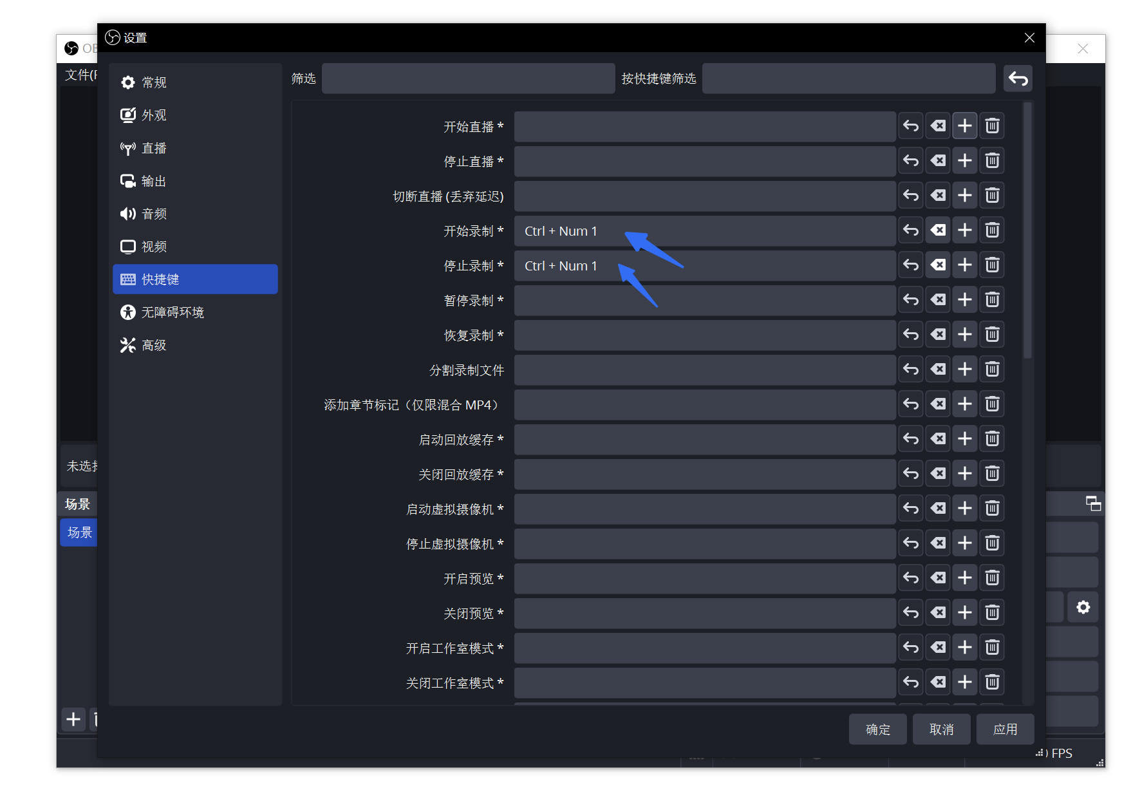The image size is (1140, 790).
Task: Open the 外观 appearance settings section
Action: (195, 115)
